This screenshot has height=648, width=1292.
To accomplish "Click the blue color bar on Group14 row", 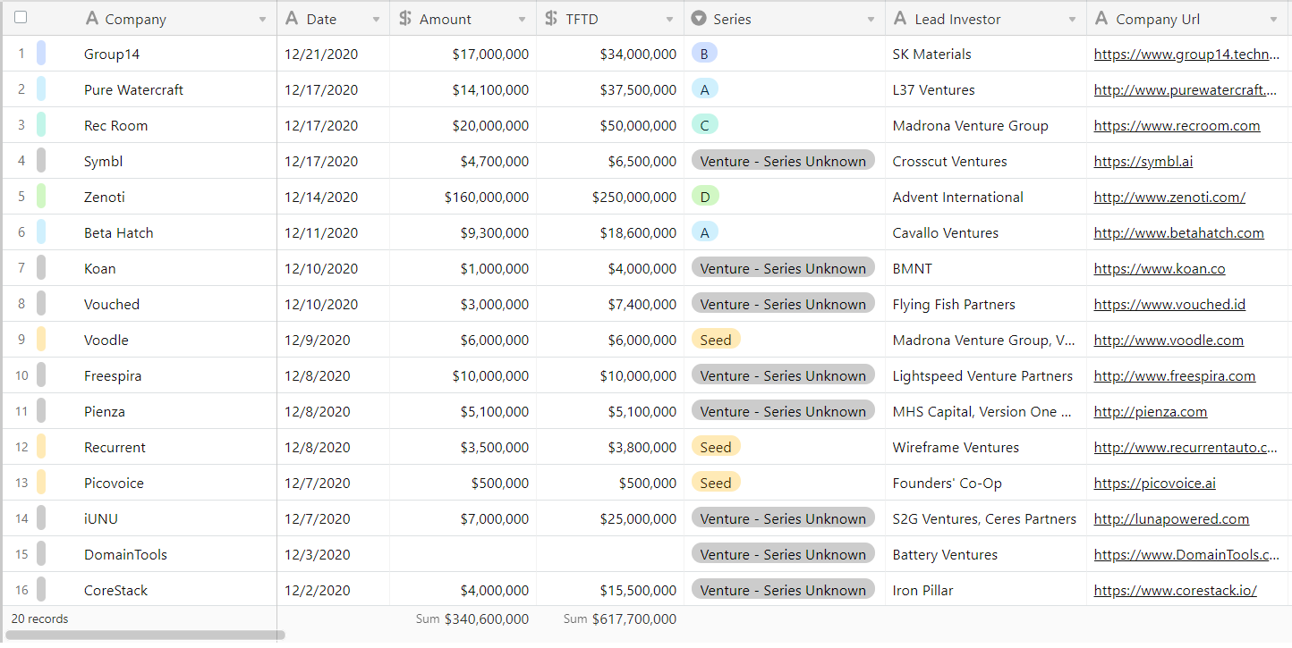I will 41,54.
